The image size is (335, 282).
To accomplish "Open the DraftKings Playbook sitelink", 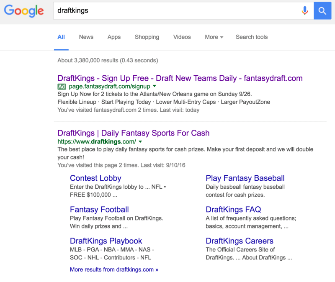I will point(106,241).
